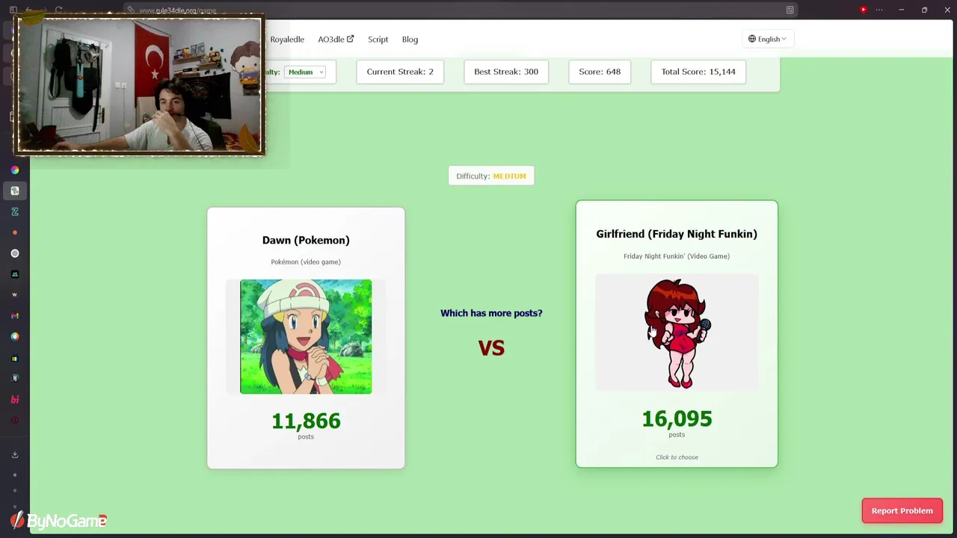Click the 'Best Streak: 300' text

click(x=506, y=72)
